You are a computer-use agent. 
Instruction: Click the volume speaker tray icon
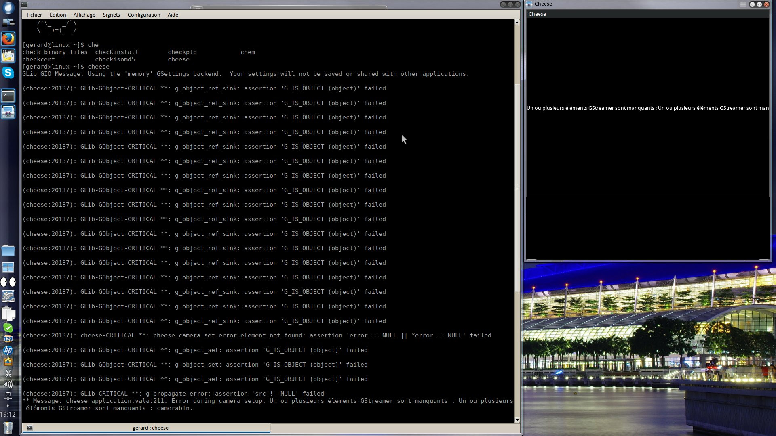pos(8,384)
